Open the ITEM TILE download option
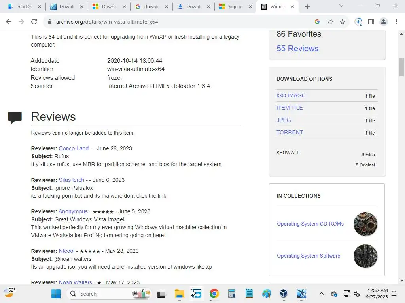 coord(290,108)
